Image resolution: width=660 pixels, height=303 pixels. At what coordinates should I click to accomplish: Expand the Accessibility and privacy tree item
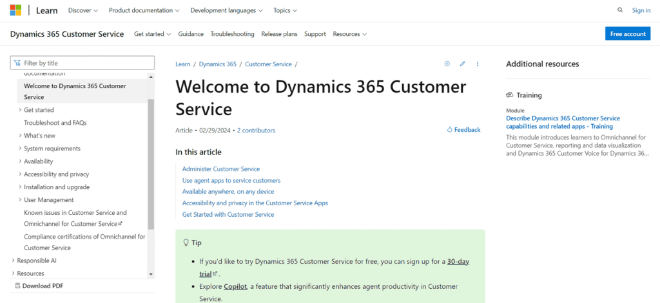20,174
